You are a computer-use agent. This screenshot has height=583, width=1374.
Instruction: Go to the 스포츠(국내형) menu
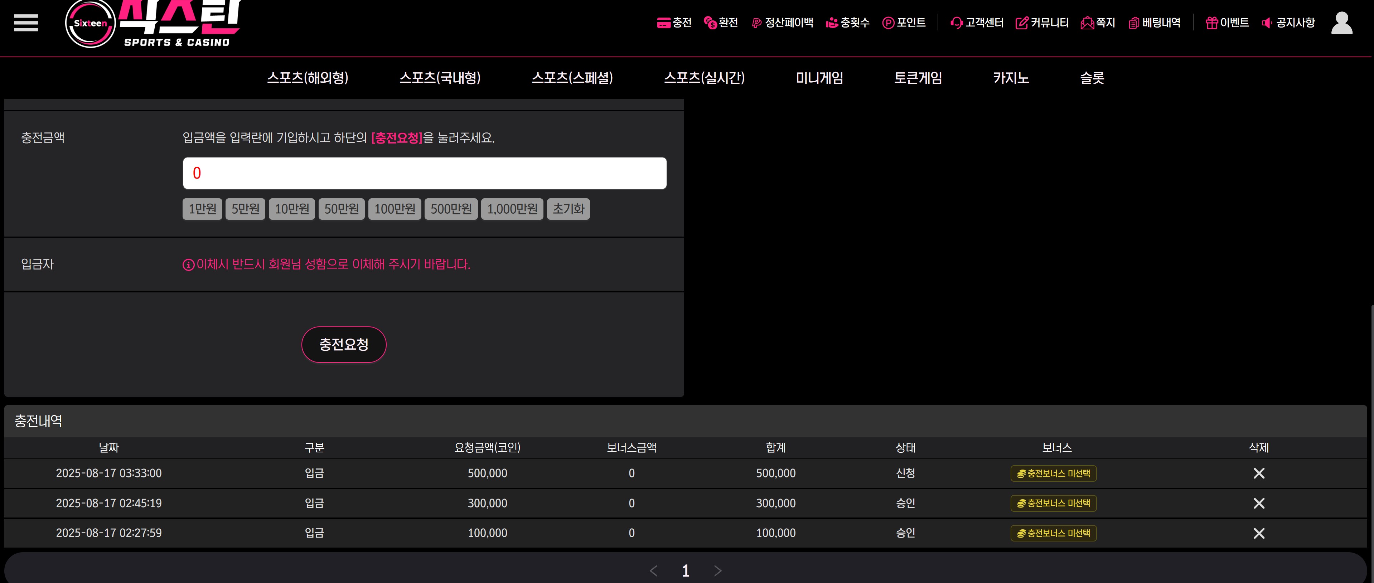(x=440, y=78)
